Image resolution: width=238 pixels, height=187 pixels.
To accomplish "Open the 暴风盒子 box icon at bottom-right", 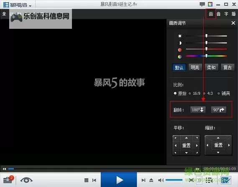I will tap(226, 180).
